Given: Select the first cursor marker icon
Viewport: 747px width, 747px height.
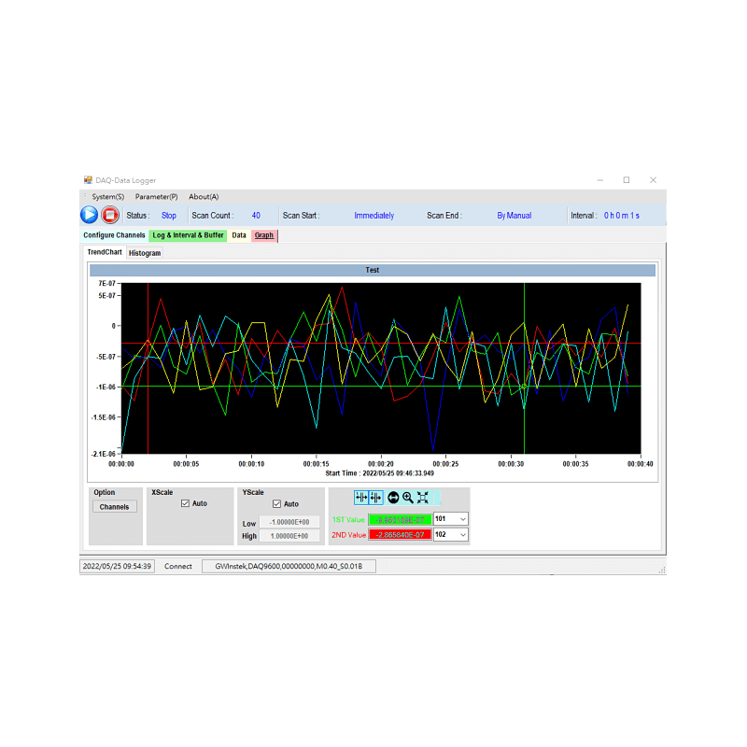Looking at the screenshot, I should 360,497.
